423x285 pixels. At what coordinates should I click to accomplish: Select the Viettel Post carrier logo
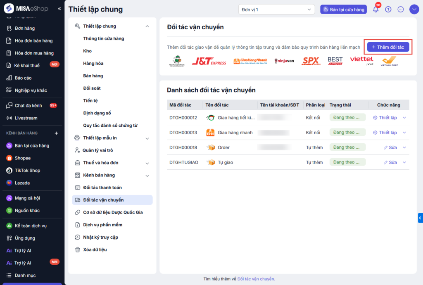click(361, 61)
